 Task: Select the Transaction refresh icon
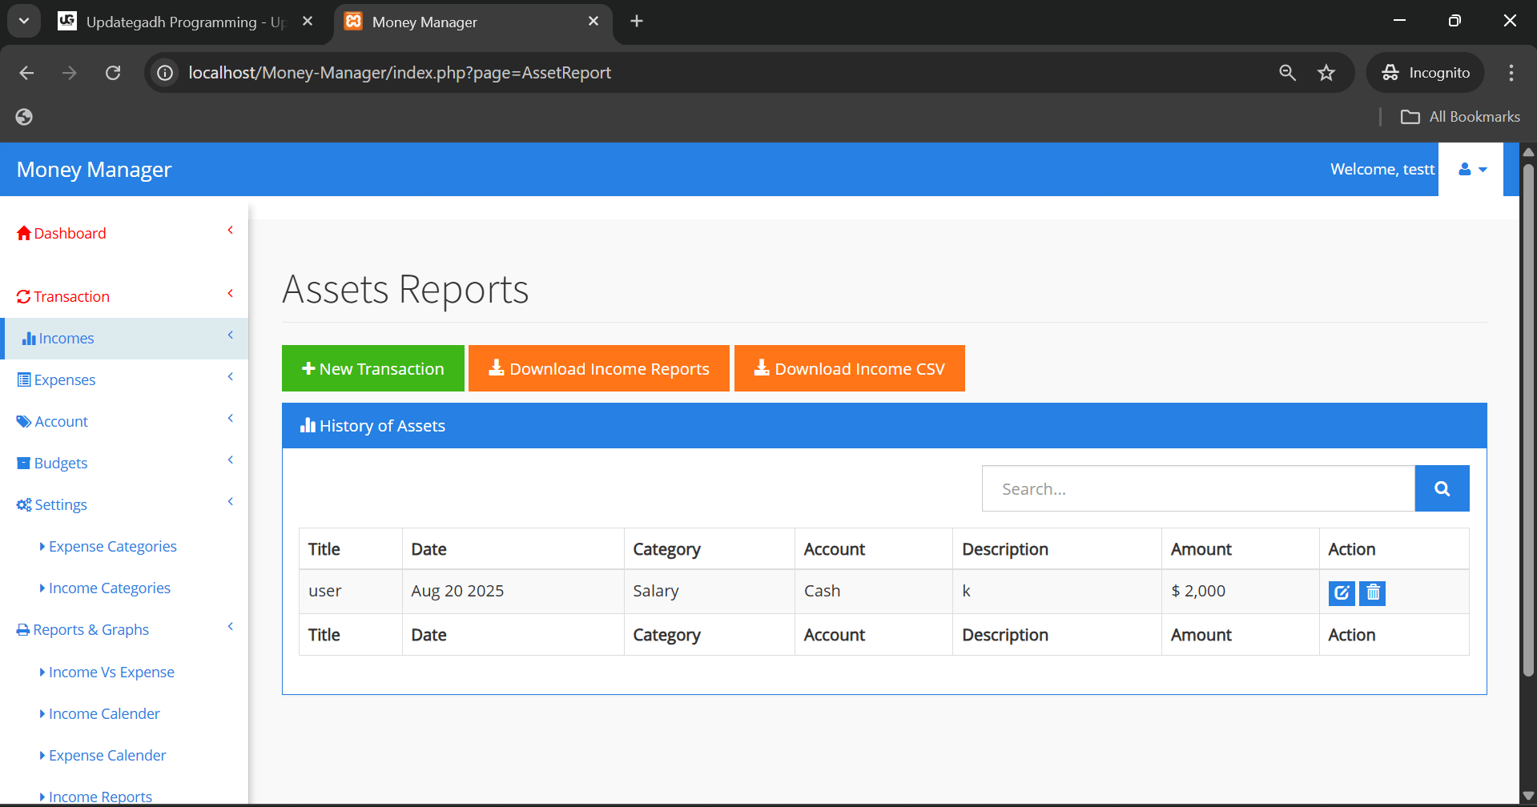(x=24, y=296)
